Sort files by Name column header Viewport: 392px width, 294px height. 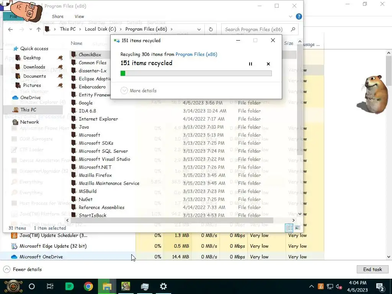click(x=77, y=43)
